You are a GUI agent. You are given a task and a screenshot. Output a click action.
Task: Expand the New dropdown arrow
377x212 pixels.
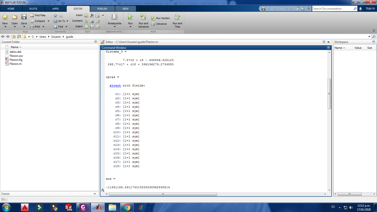click(x=5, y=27)
